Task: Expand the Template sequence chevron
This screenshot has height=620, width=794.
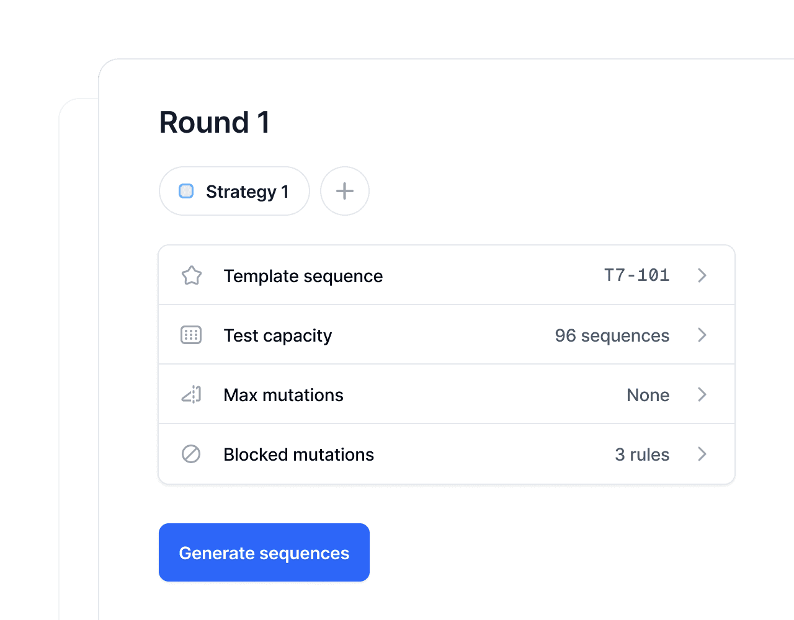Action: tap(702, 275)
